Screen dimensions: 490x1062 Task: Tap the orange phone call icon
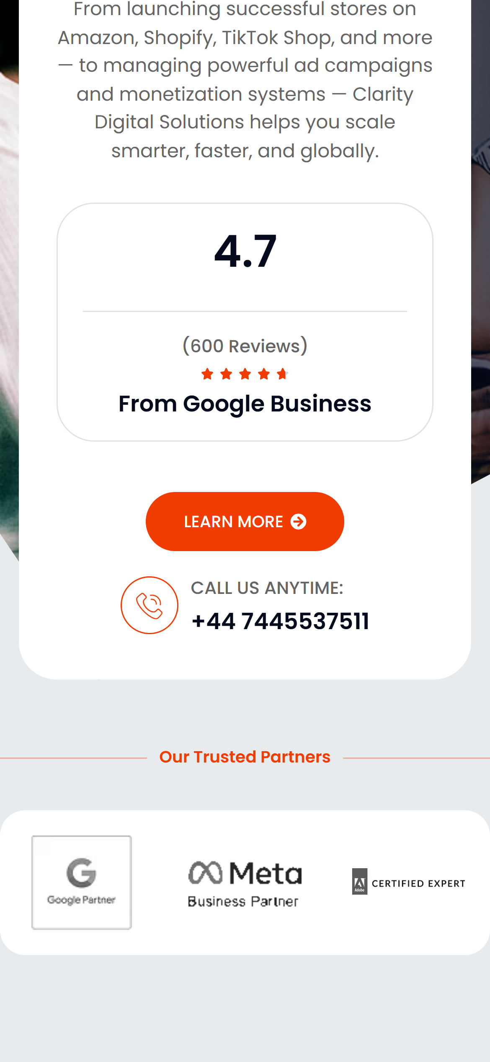tap(150, 605)
